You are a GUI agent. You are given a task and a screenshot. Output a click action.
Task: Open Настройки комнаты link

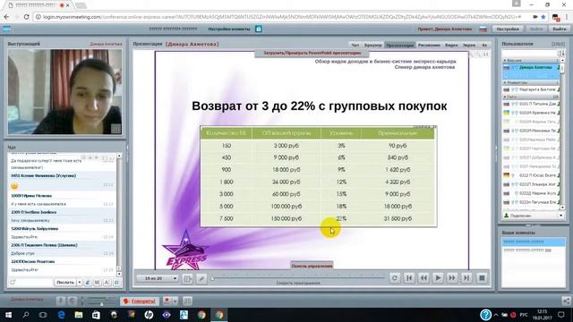tap(229, 29)
